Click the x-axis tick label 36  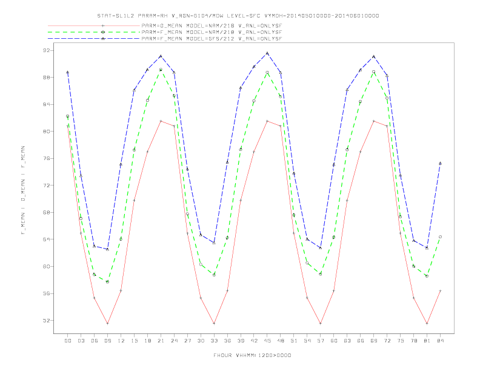pyautogui.click(x=227, y=341)
